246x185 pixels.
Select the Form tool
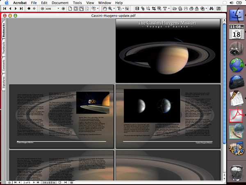[x=159, y=9]
